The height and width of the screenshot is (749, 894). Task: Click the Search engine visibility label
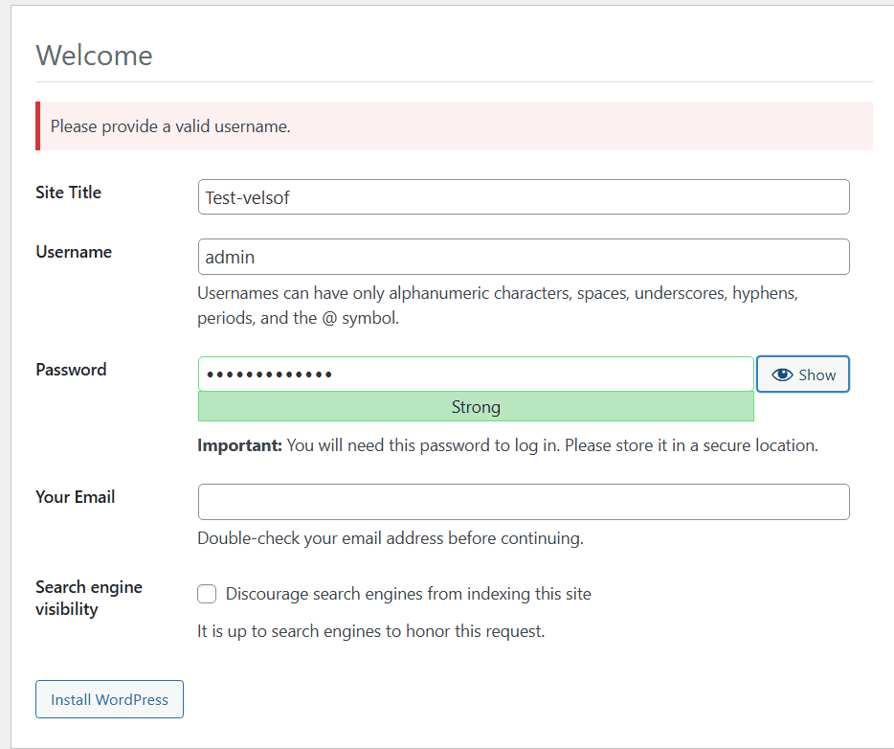tap(88, 597)
